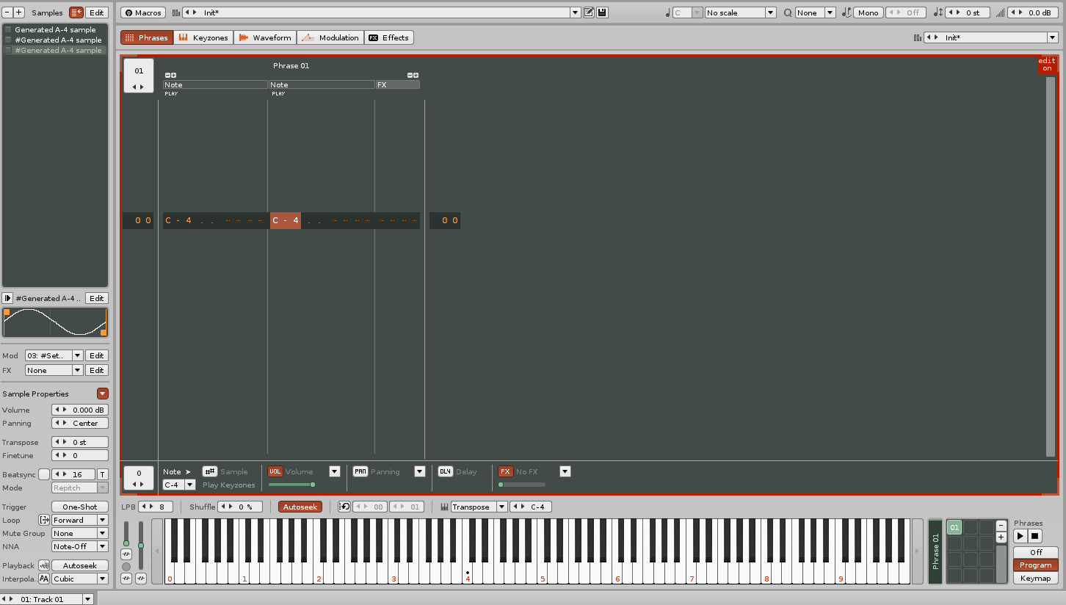1066x605 pixels.
Task: Switch to the Effects tab
Action: pyautogui.click(x=389, y=37)
